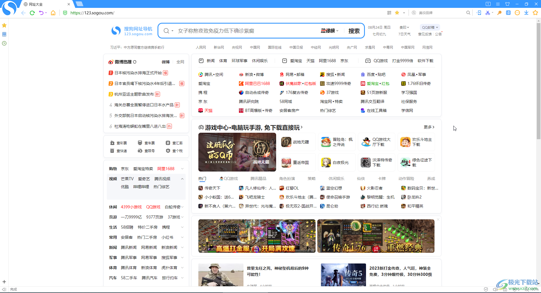Open the QQ邮箱 dropdown

pyautogui.click(x=430, y=27)
